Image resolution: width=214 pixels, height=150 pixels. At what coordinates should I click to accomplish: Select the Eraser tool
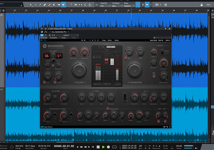45,5
